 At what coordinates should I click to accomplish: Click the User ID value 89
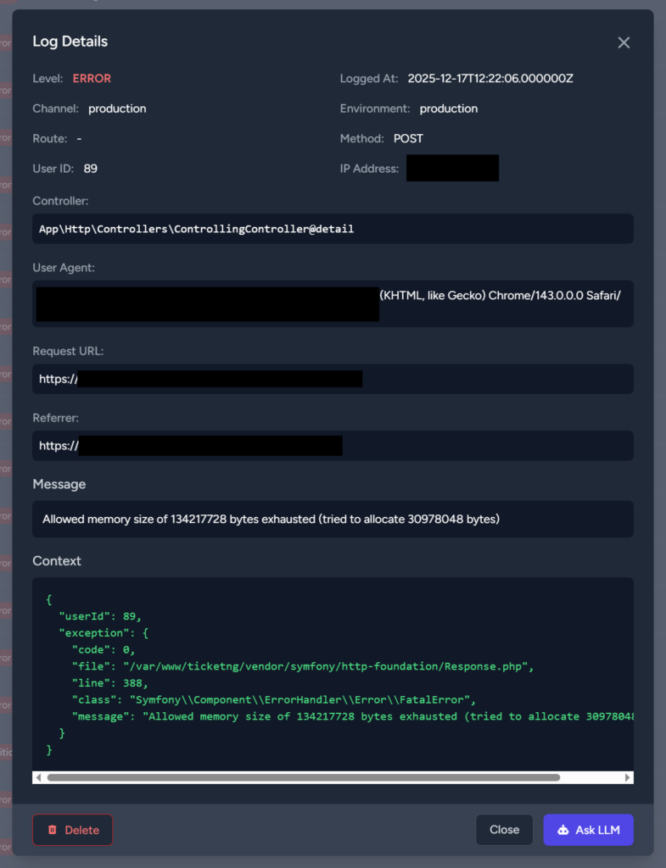(x=91, y=169)
